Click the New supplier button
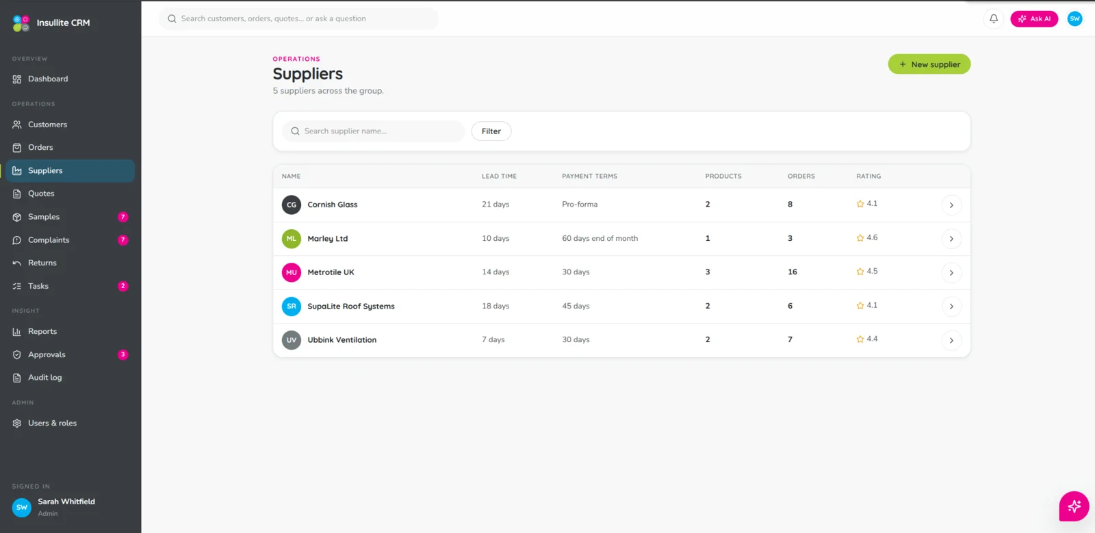 (929, 64)
